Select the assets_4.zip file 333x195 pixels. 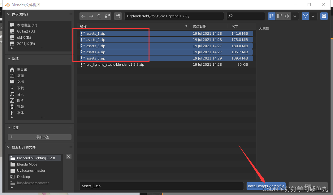tap(166, 52)
